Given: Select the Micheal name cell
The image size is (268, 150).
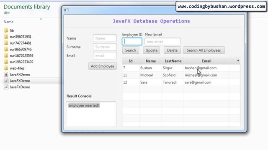Looking at the screenshot, I should tap(151, 75).
